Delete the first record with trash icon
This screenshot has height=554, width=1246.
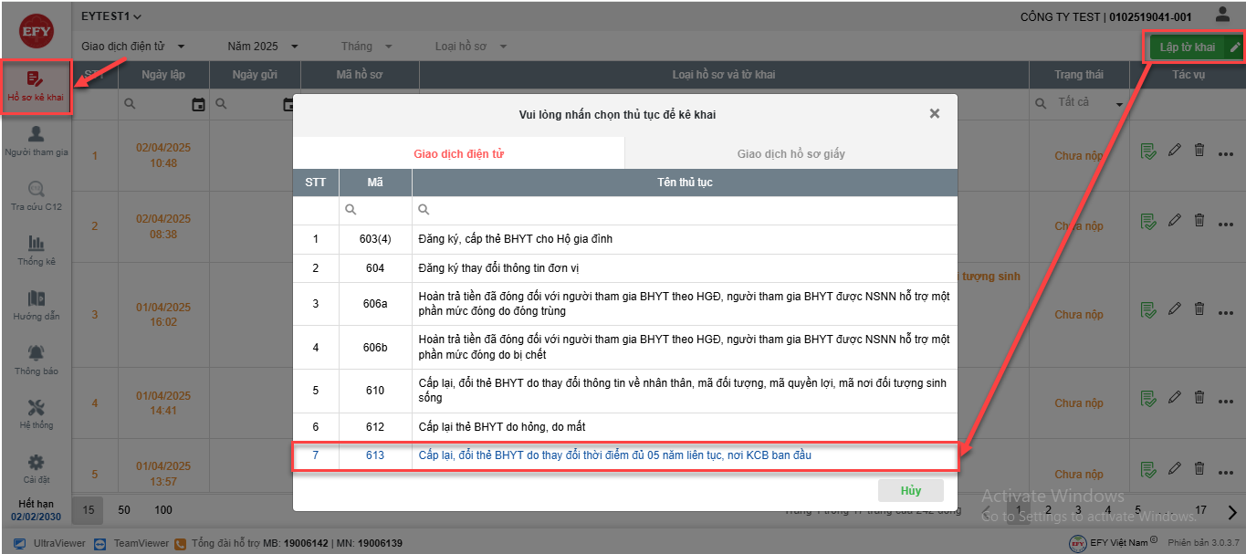pyautogui.click(x=1199, y=150)
